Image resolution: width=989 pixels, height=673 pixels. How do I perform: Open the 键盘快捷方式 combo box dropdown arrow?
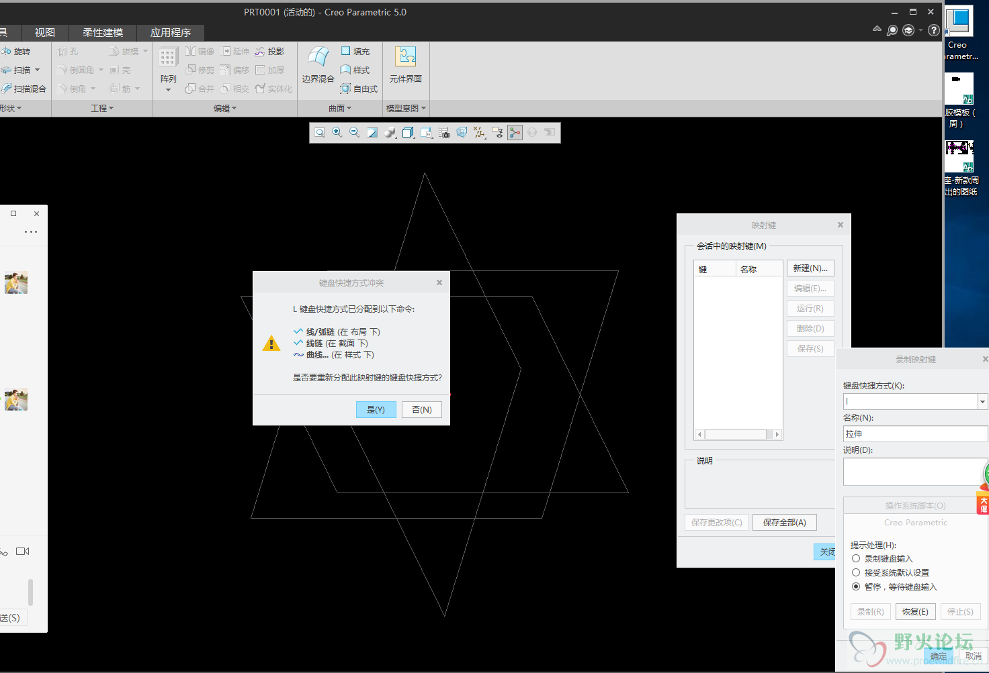pyautogui.click(x=982, y=402)
